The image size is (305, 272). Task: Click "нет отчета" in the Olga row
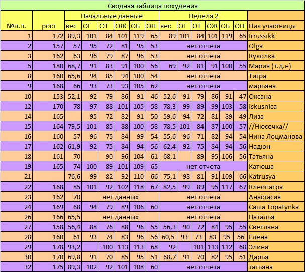[x=203, y=46]
